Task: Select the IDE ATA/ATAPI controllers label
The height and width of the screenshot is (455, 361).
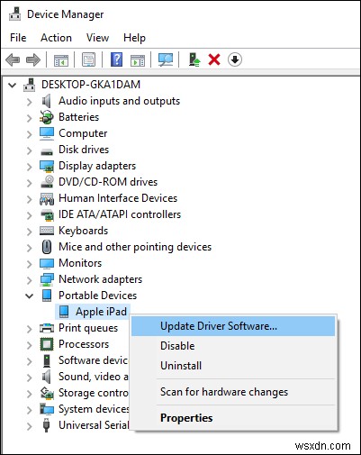Action: (120, 214)
